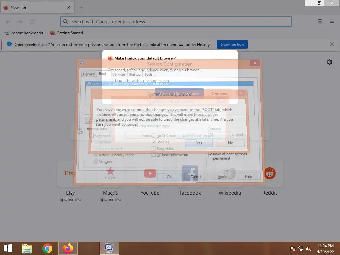This screenshot has width=340, height=255.
Task: Switch to the Boot tab in System Configuration
Action: point(103,74)
